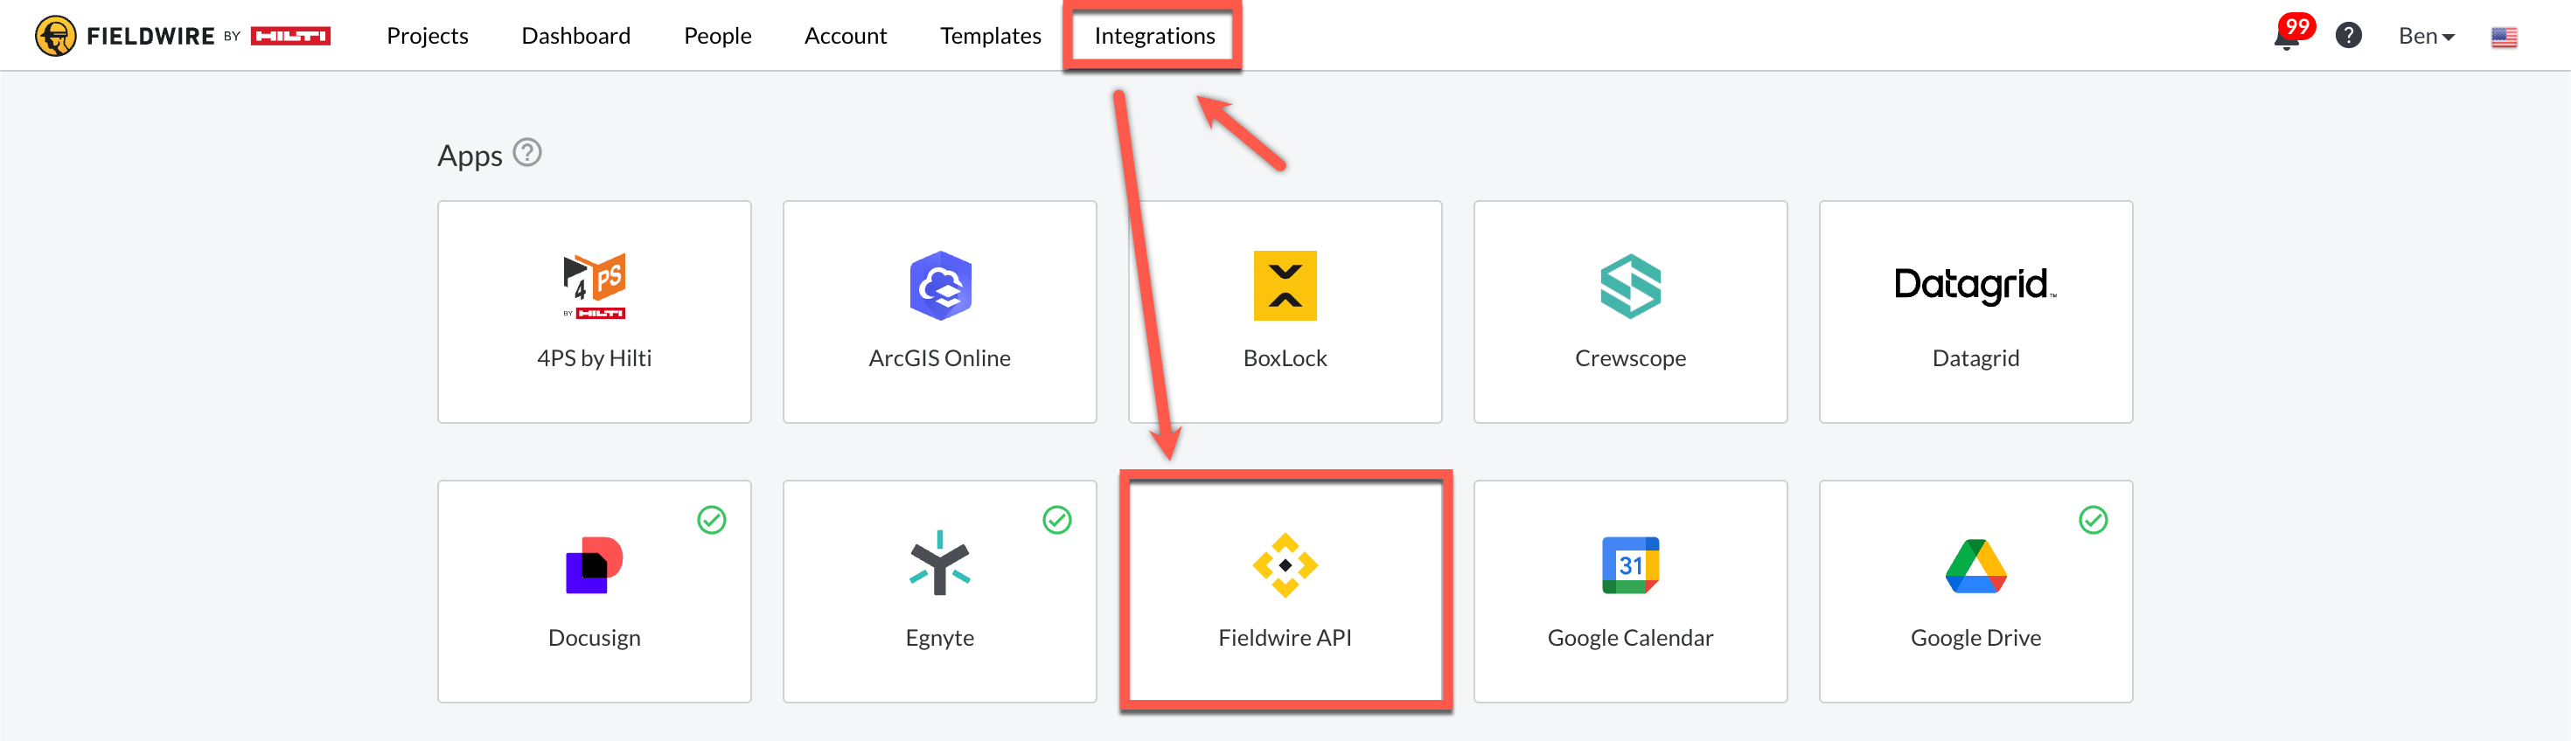Click the Egnyte connected checkmark
The height and width of the screenshot is (741, 2571).
(1057, 520)
